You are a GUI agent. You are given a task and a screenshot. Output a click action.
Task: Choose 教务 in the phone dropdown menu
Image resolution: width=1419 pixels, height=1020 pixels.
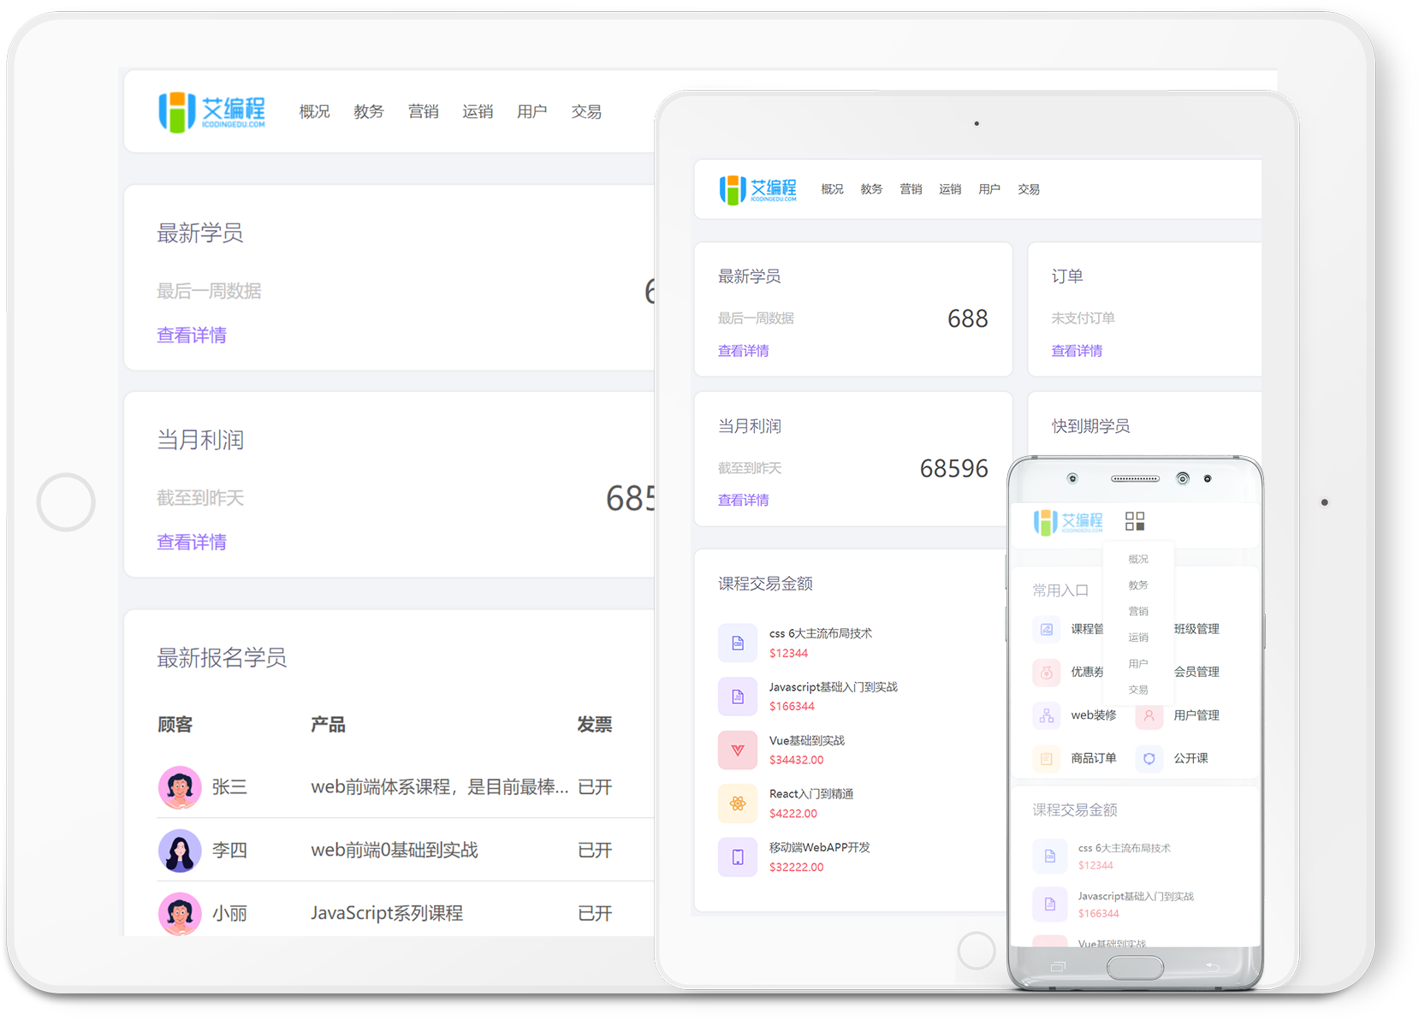point(1138,585)
